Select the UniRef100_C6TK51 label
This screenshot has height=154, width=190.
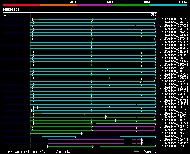click(x=174, y=26)
